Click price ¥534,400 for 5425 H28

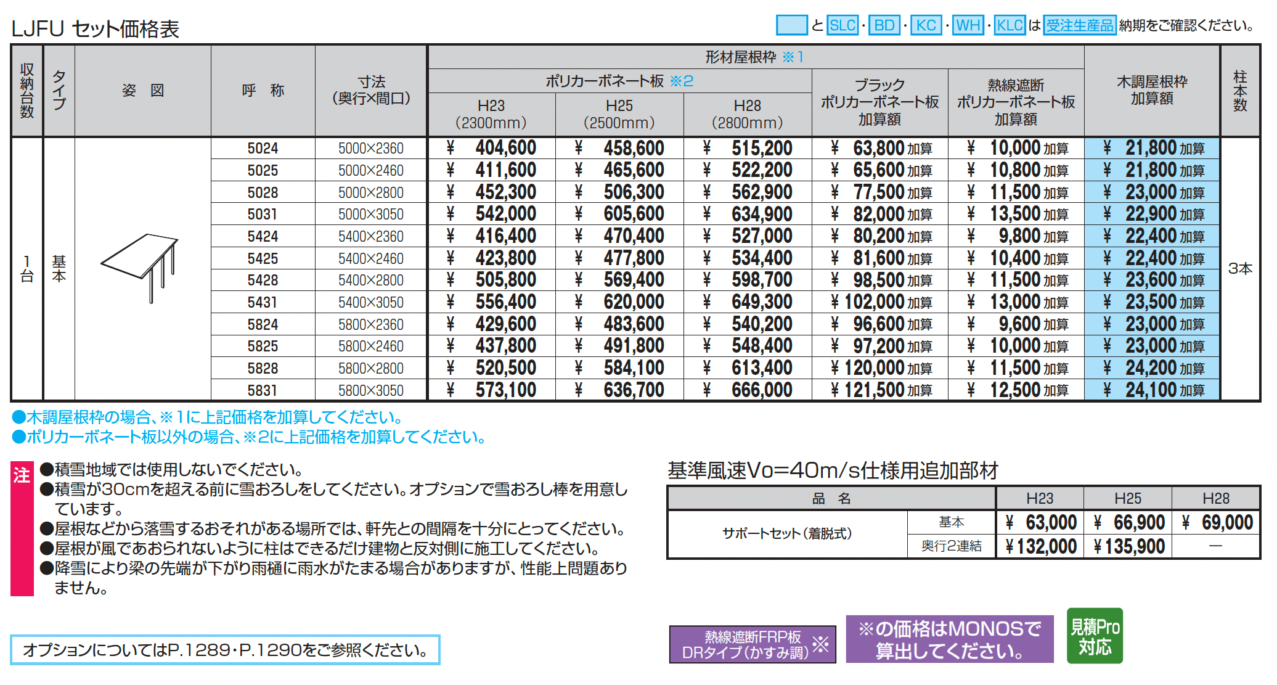748,258
